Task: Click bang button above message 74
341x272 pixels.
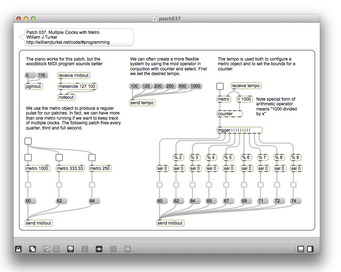Action: pyautogui.click(x=293, y=185)
